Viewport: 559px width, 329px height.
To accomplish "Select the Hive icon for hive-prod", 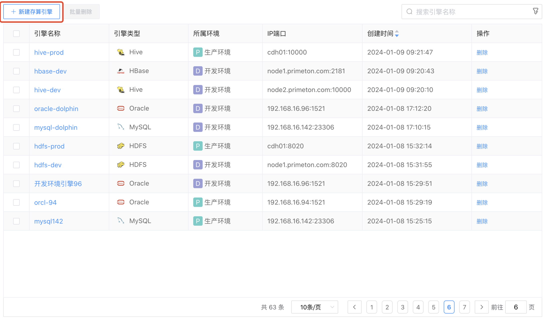I will click(121, 52).
